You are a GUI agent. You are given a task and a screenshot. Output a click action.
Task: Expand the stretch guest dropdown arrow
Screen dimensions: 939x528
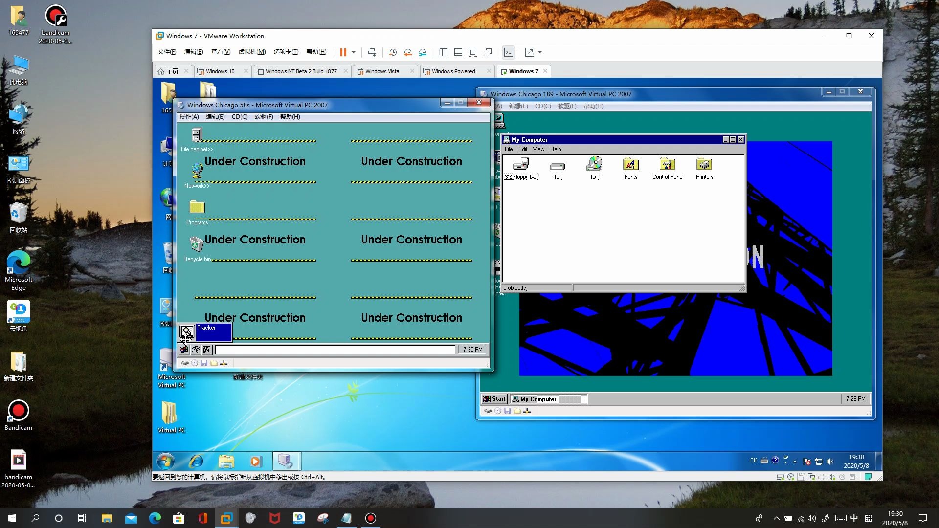pos(540,52)
